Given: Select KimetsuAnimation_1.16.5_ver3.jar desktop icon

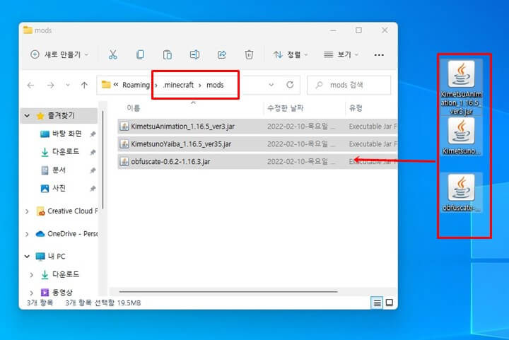Looking at the screenshot, I should tap(461, 87).
